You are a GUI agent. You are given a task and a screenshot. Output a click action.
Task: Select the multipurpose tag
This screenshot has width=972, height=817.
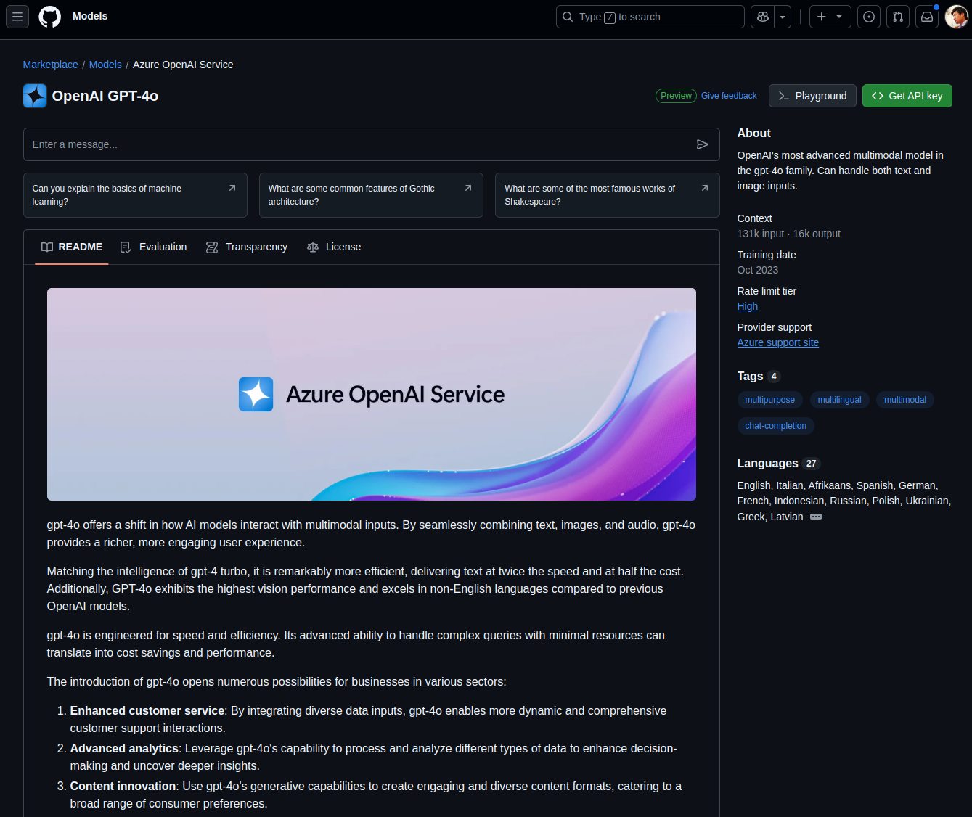pyautogui.click(x=769, y=400)
